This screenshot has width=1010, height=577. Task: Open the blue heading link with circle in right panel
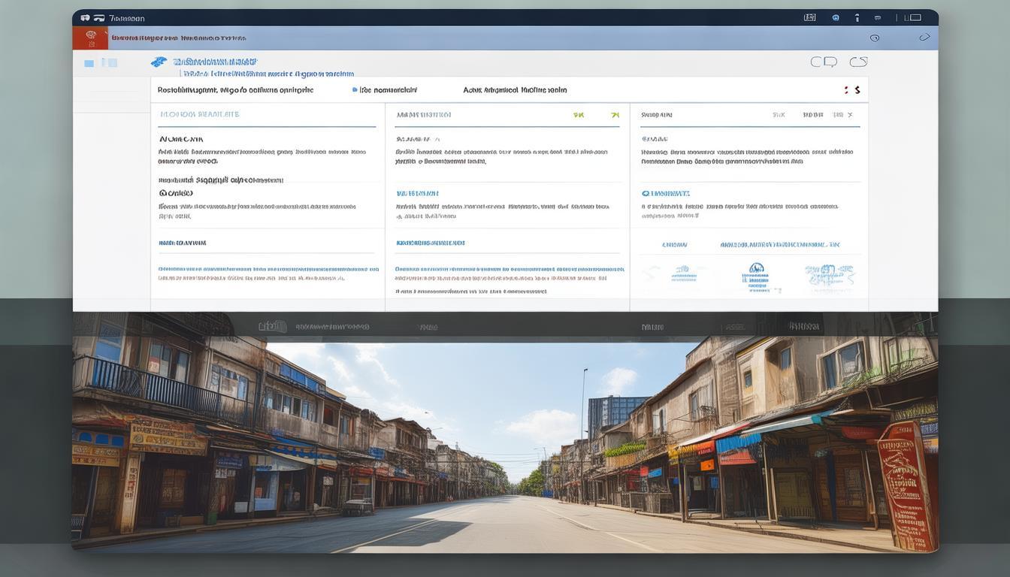[665, 193]
